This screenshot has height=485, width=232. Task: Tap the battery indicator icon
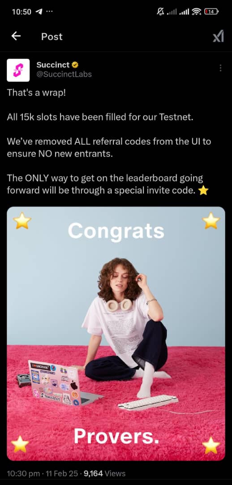click(211, 12)
